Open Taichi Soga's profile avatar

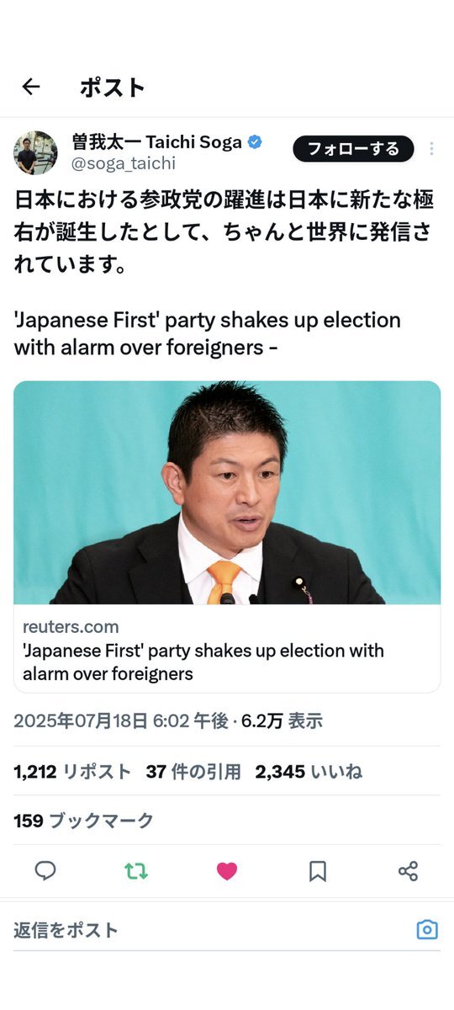35,152
